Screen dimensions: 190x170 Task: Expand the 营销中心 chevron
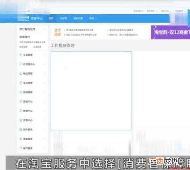click(45, 101)
